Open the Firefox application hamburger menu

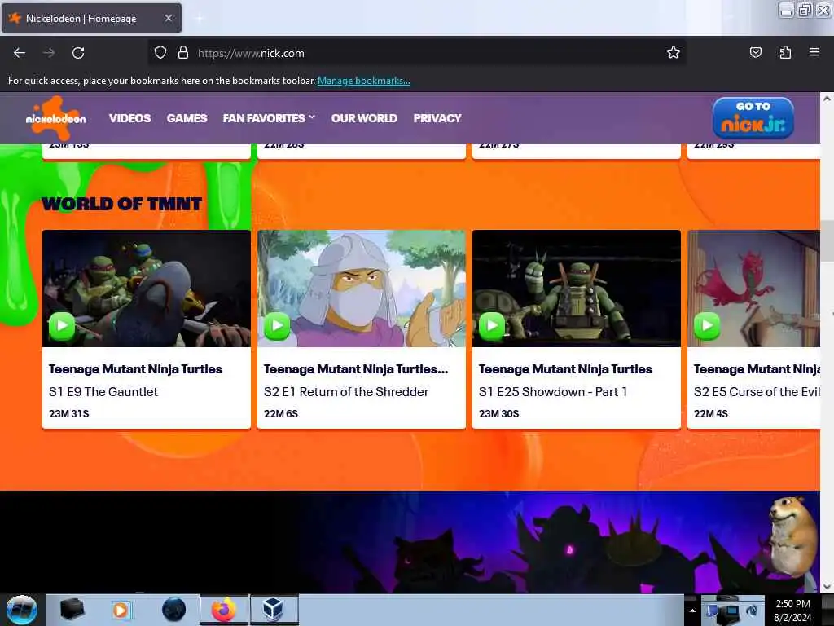click(814, 52)
